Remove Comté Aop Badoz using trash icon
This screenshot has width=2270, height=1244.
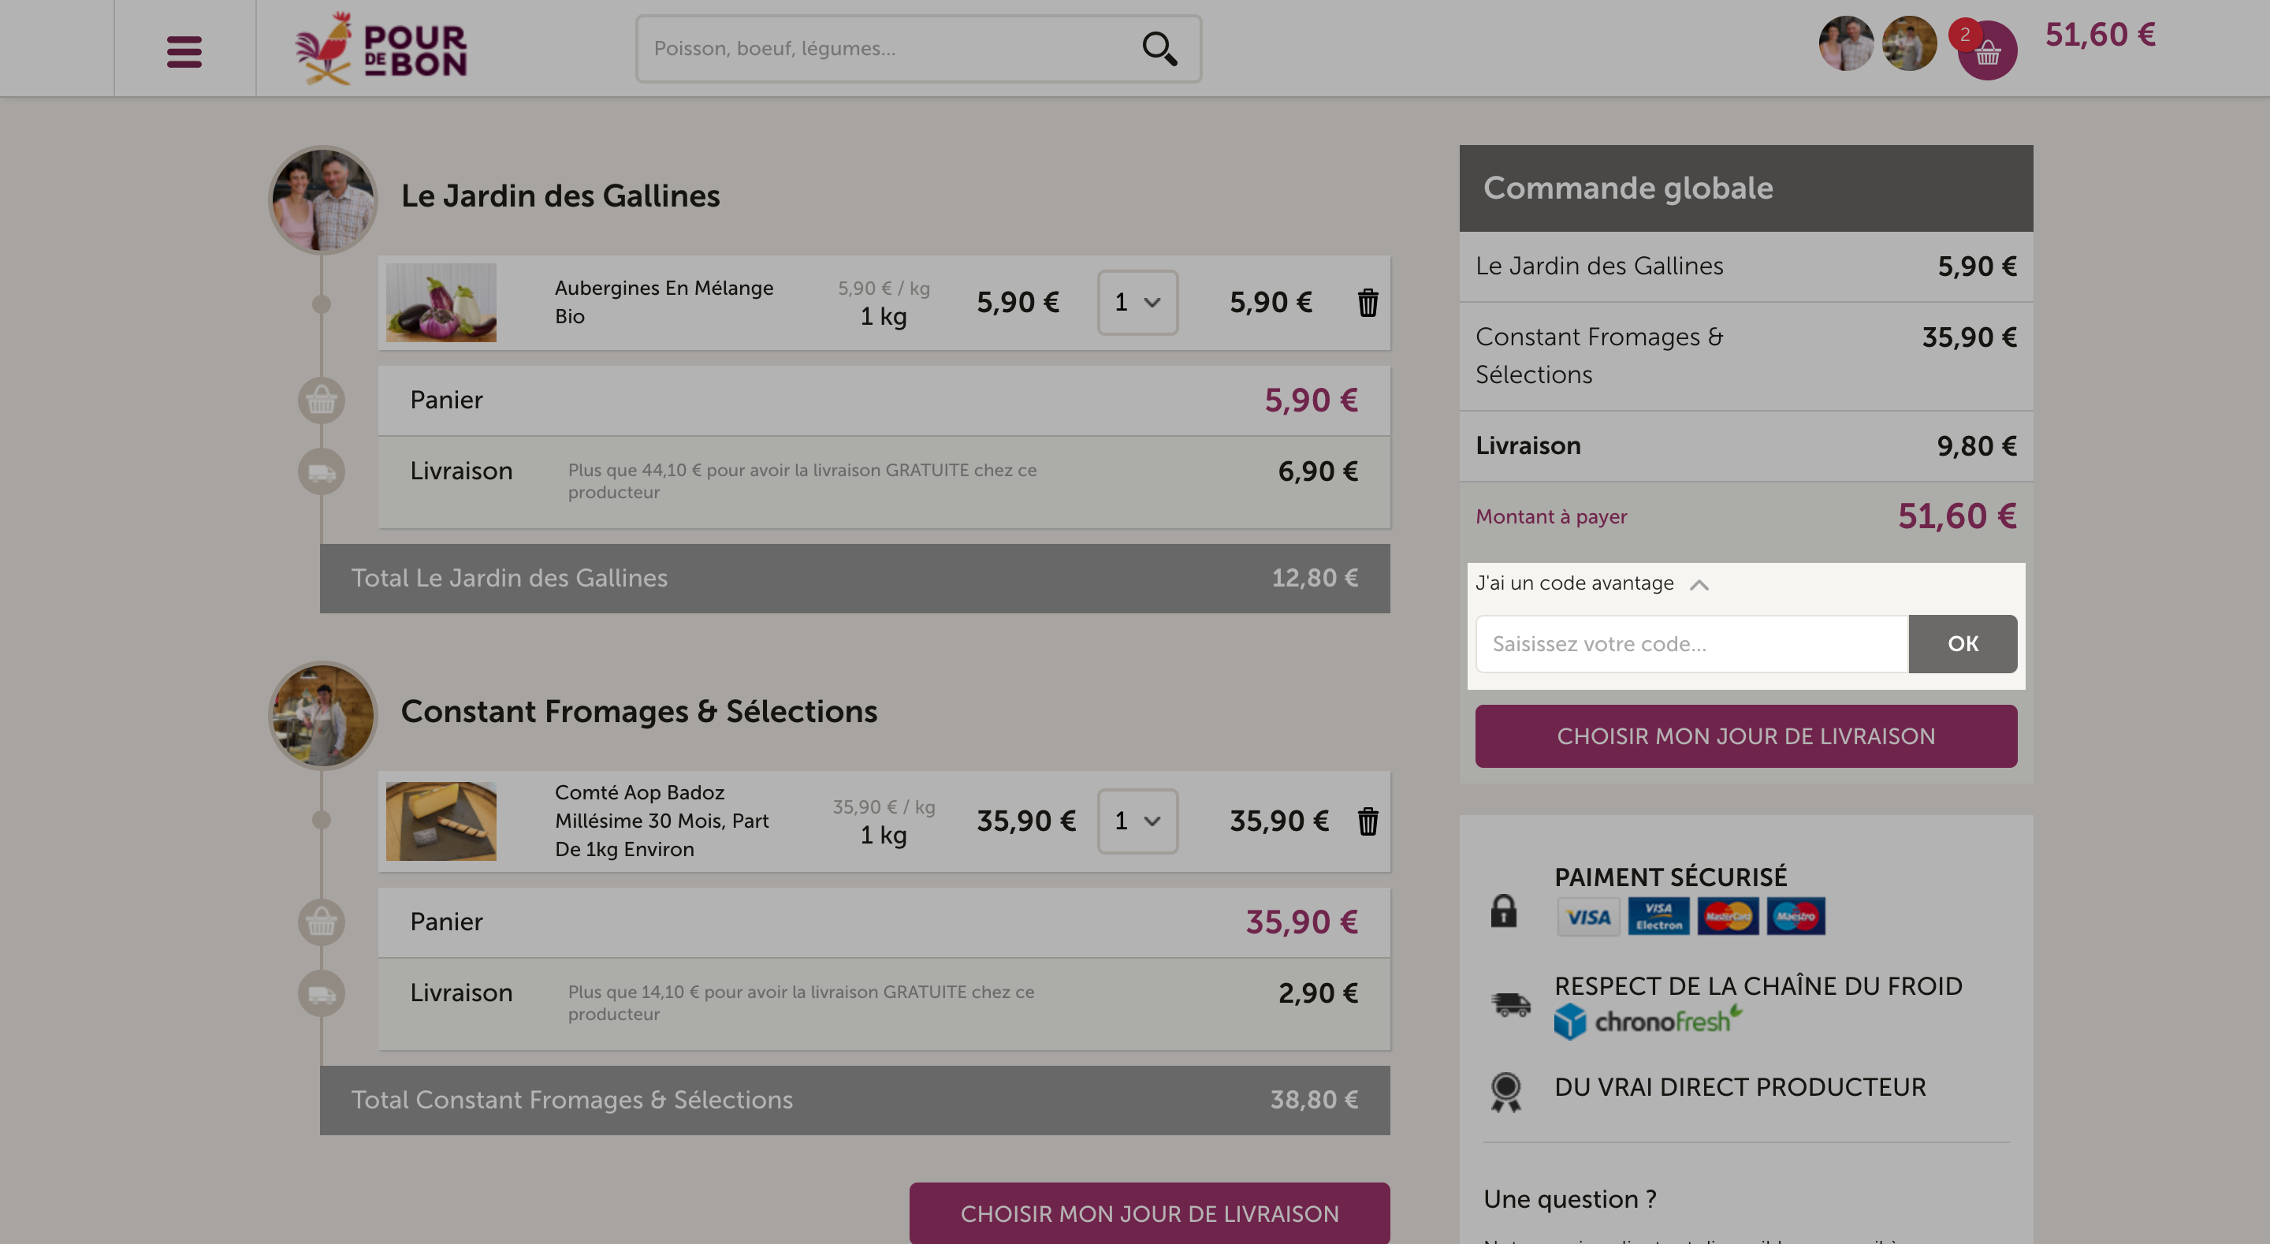coord(1368,821)
